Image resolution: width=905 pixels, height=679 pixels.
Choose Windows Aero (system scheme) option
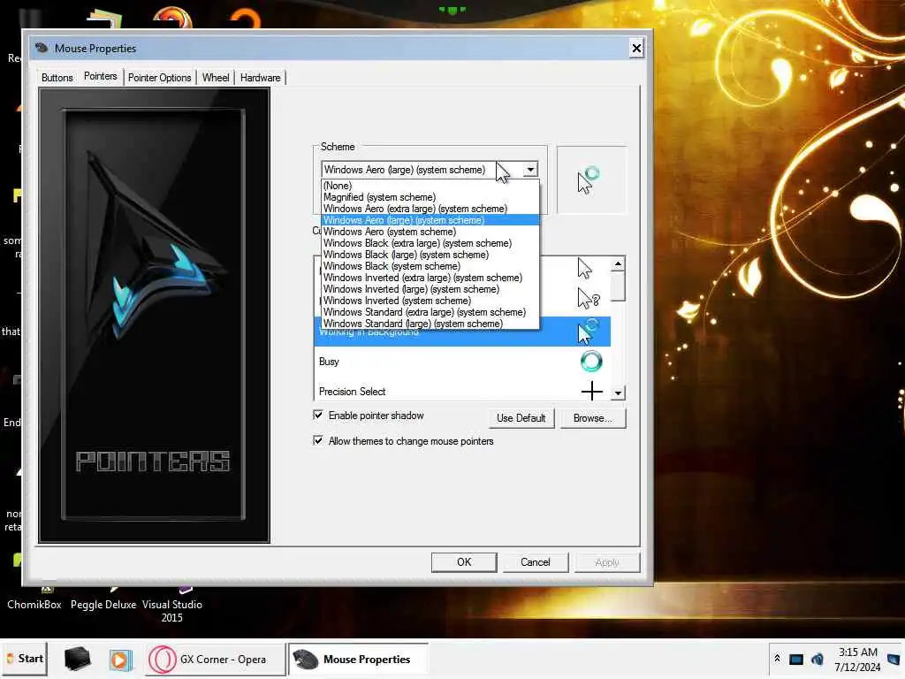point(430,232)
